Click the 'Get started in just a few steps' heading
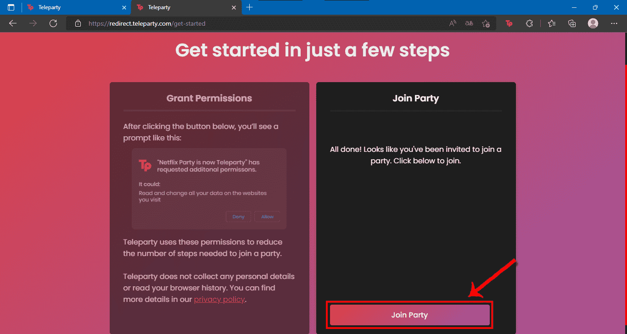Viewport: 627px width, 334px height. coord(313,50)
